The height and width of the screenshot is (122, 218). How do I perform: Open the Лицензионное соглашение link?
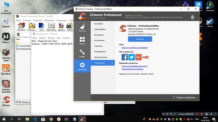click(x=133, y=69)
